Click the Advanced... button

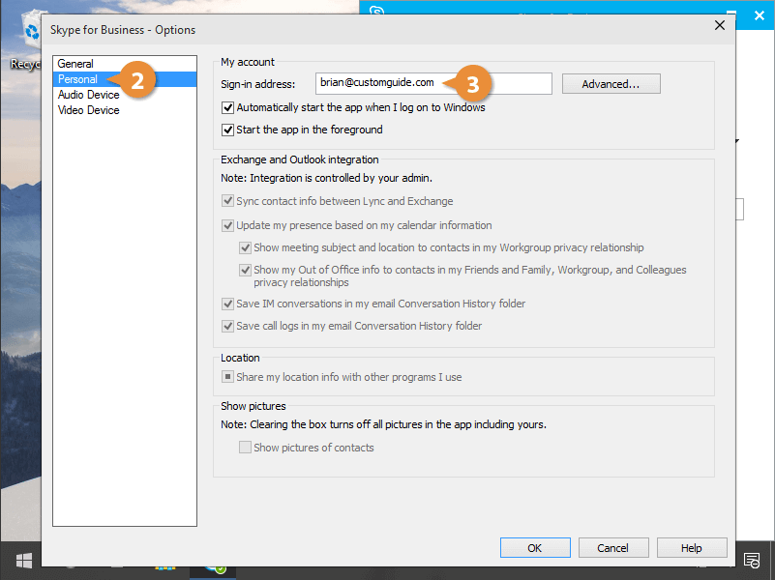click(611, 84)
